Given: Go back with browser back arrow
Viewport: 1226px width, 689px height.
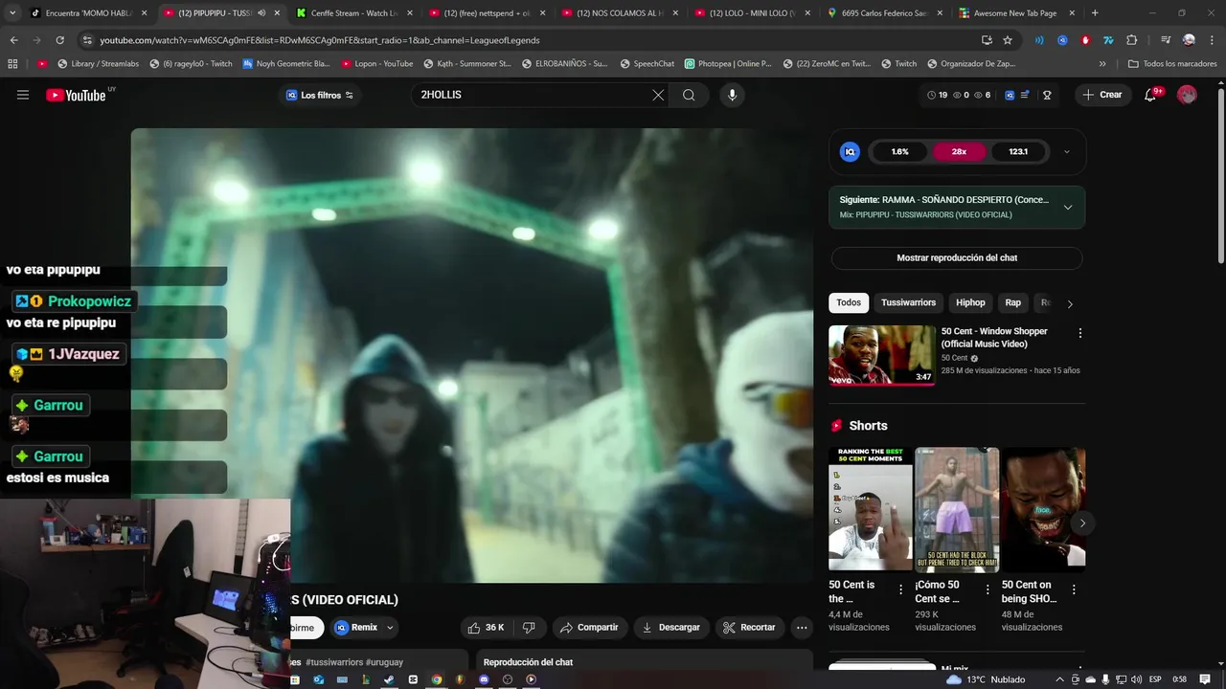Looking at the screenshot, I should tap(13, 40).
